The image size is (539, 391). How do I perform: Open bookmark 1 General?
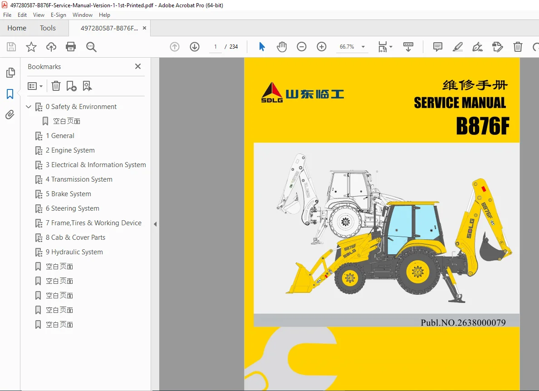pyautogui.click(x=60, y=136)
